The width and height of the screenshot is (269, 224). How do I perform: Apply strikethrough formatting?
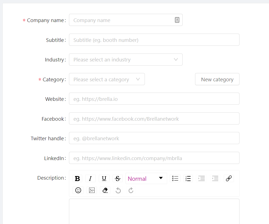118,179
